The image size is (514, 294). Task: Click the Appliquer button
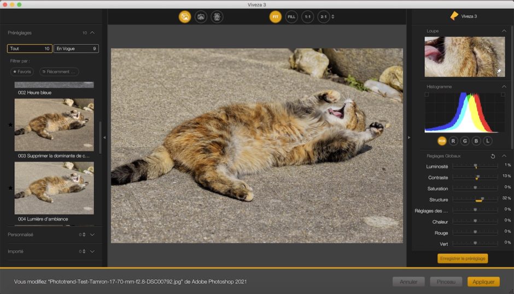pyautogui.click(x=483, y=281)
